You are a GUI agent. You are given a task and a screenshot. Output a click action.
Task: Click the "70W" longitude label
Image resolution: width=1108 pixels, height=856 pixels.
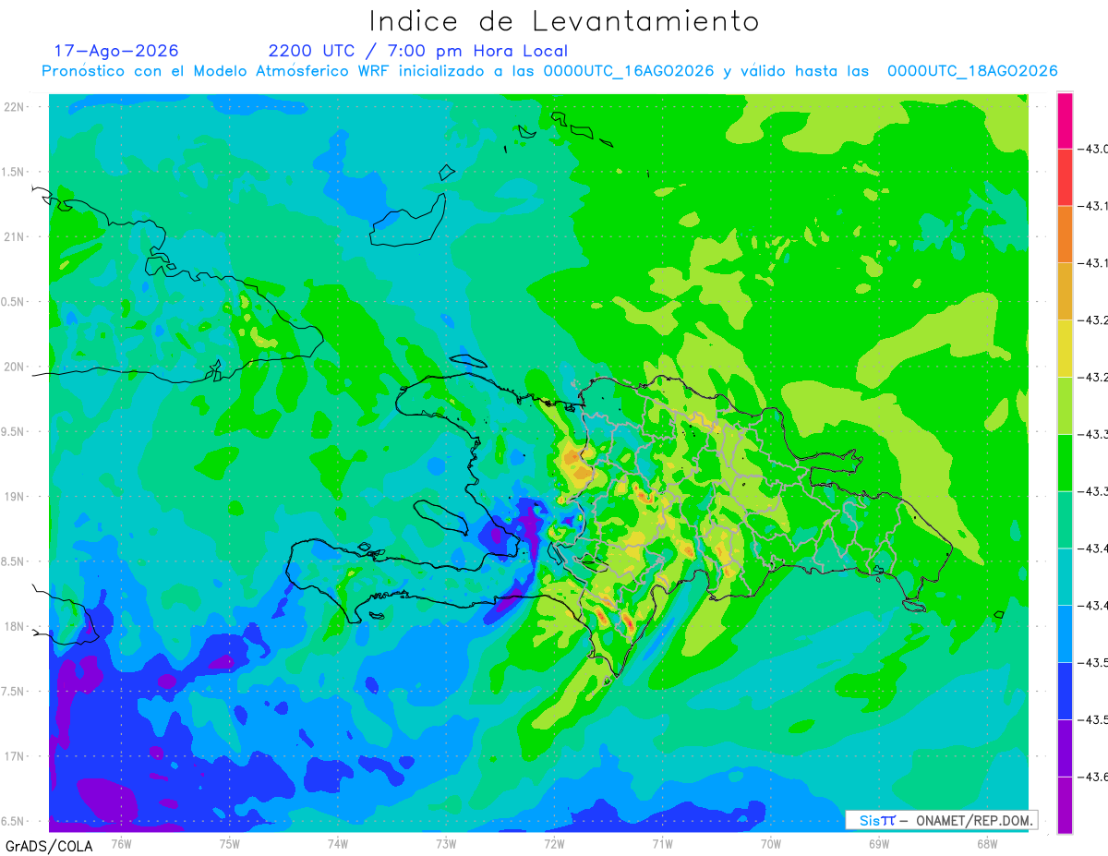[771, 843]
